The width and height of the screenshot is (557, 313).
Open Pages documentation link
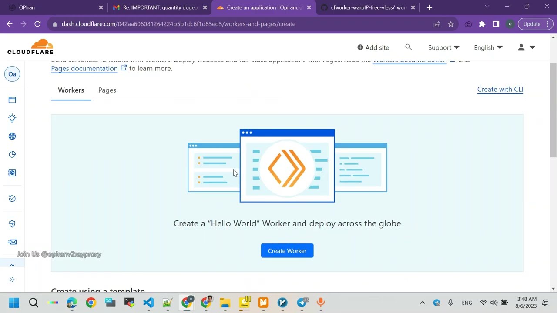[x=84, y=68]
